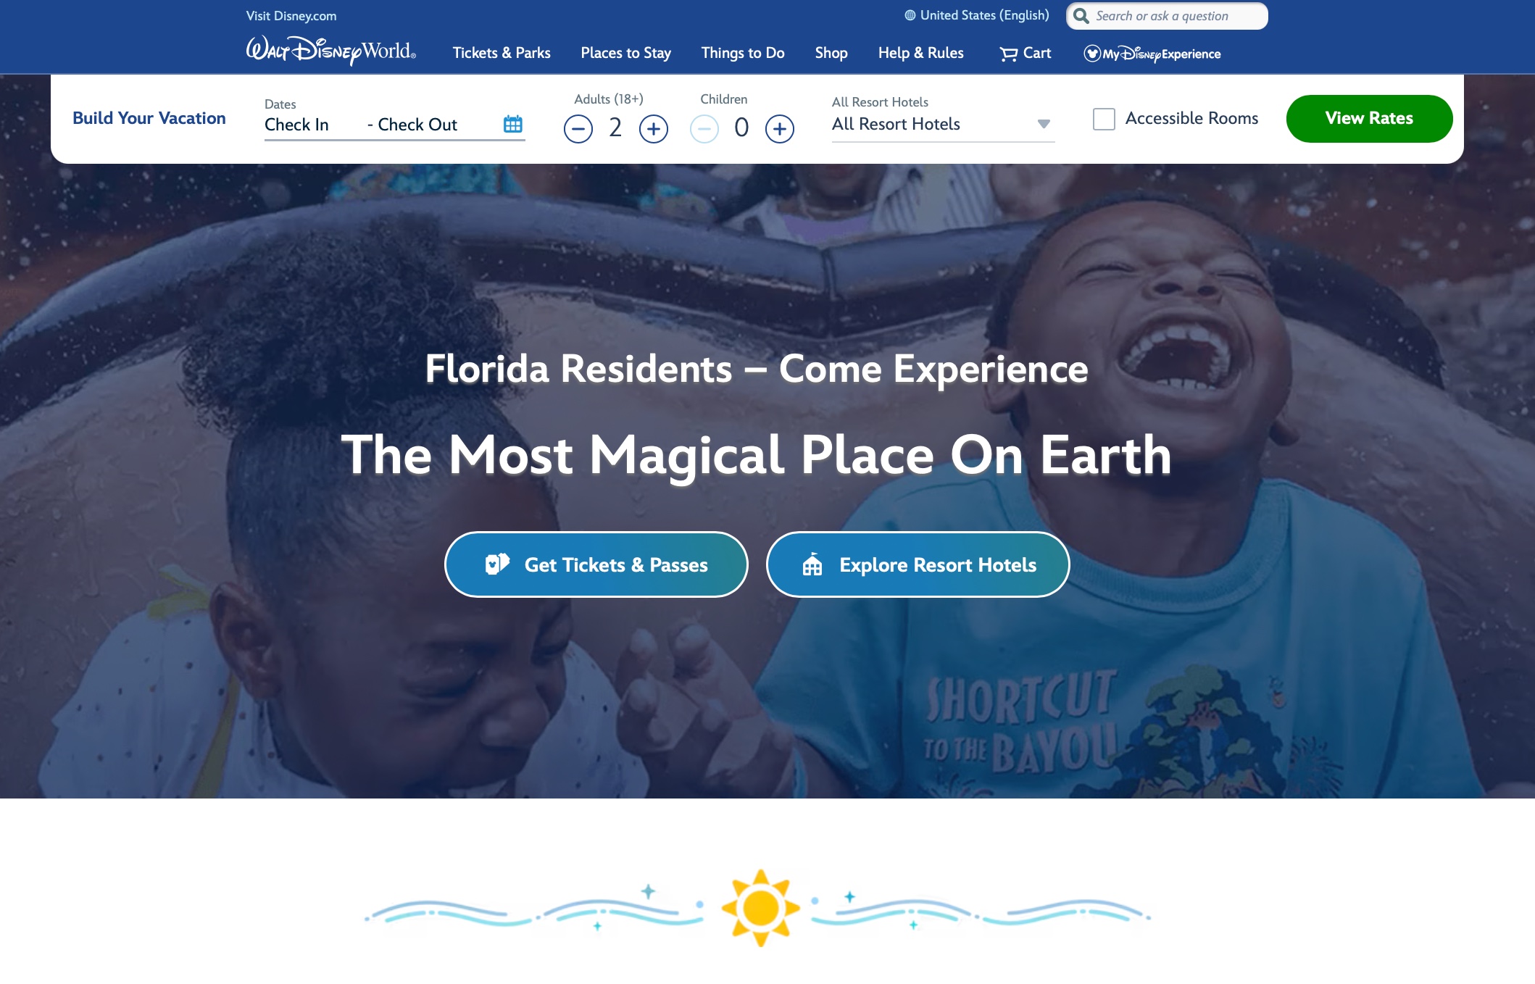Click Explore Resort Hotels button
The width and height of the screenshot is (1535, 984).
point(918,564)
